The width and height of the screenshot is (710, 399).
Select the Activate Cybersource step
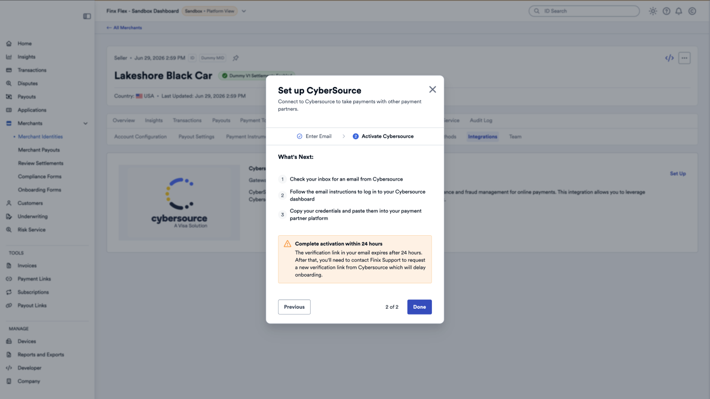pos(383,136)
